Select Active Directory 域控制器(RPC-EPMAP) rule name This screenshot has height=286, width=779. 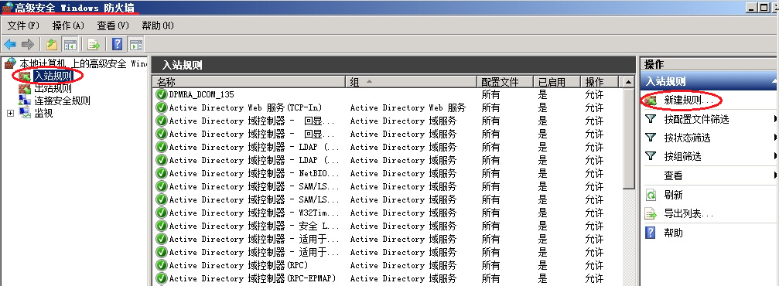point(252,278)
